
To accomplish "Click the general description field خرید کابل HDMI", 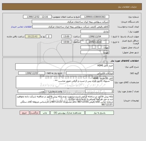I will [x=64, y=67].
